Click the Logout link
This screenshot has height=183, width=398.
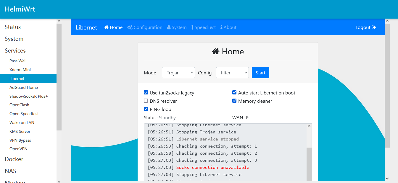point(366,27)
